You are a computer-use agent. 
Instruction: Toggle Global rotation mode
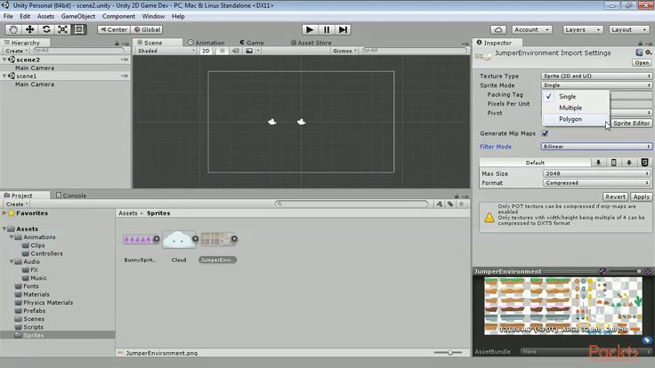148,29
